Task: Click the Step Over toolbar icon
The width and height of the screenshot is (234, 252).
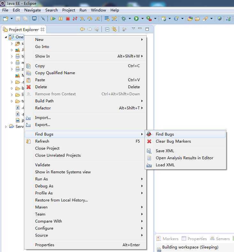Action: (90, 19)
